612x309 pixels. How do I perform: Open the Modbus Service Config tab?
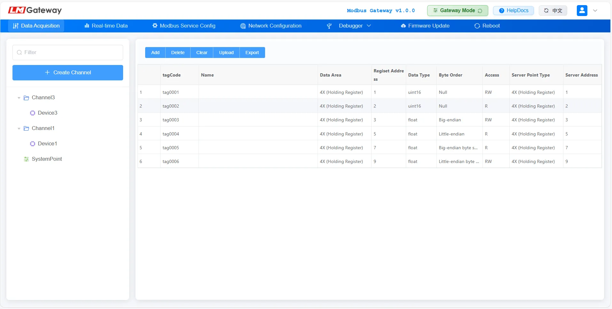click(184, 26)
